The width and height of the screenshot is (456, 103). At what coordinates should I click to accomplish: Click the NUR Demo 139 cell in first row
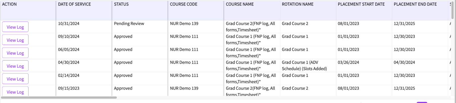click(x=184, y=23)
